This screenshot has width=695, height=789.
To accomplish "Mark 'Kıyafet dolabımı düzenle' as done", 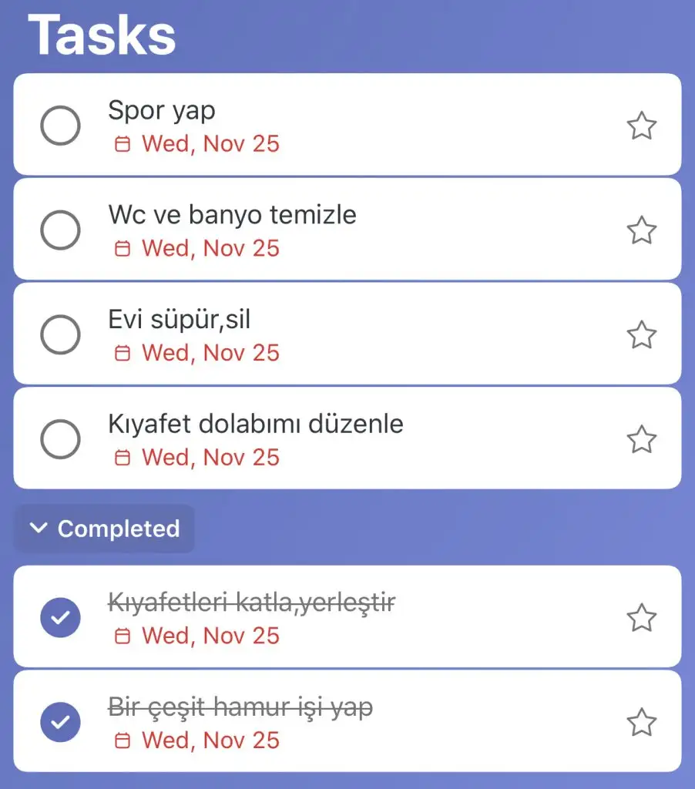I will (x=60, y=440).
